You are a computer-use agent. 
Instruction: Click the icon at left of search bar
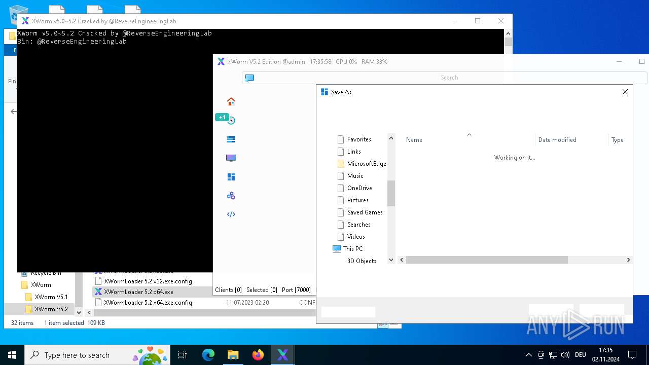249,78
